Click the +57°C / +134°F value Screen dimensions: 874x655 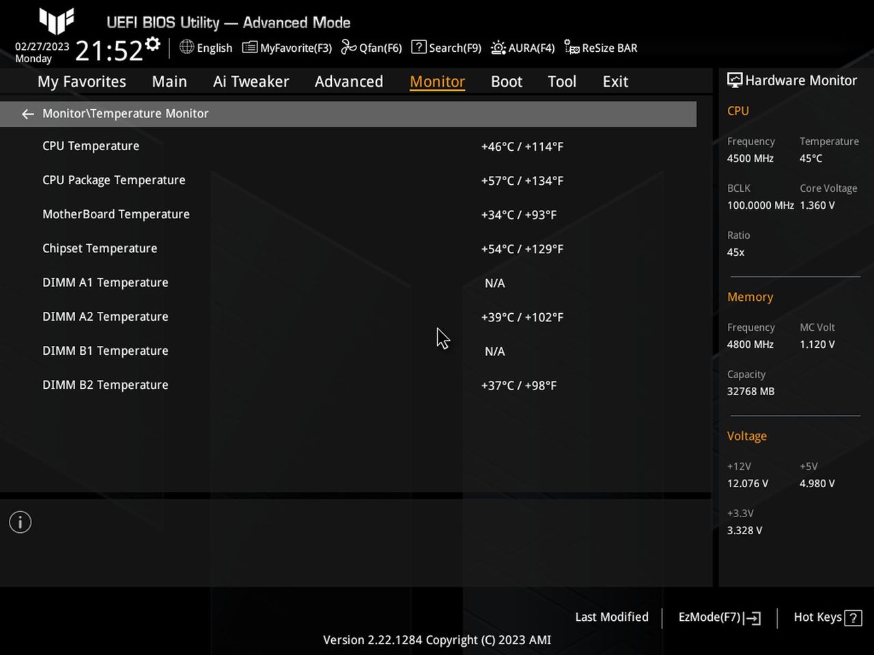click(522, 181)
